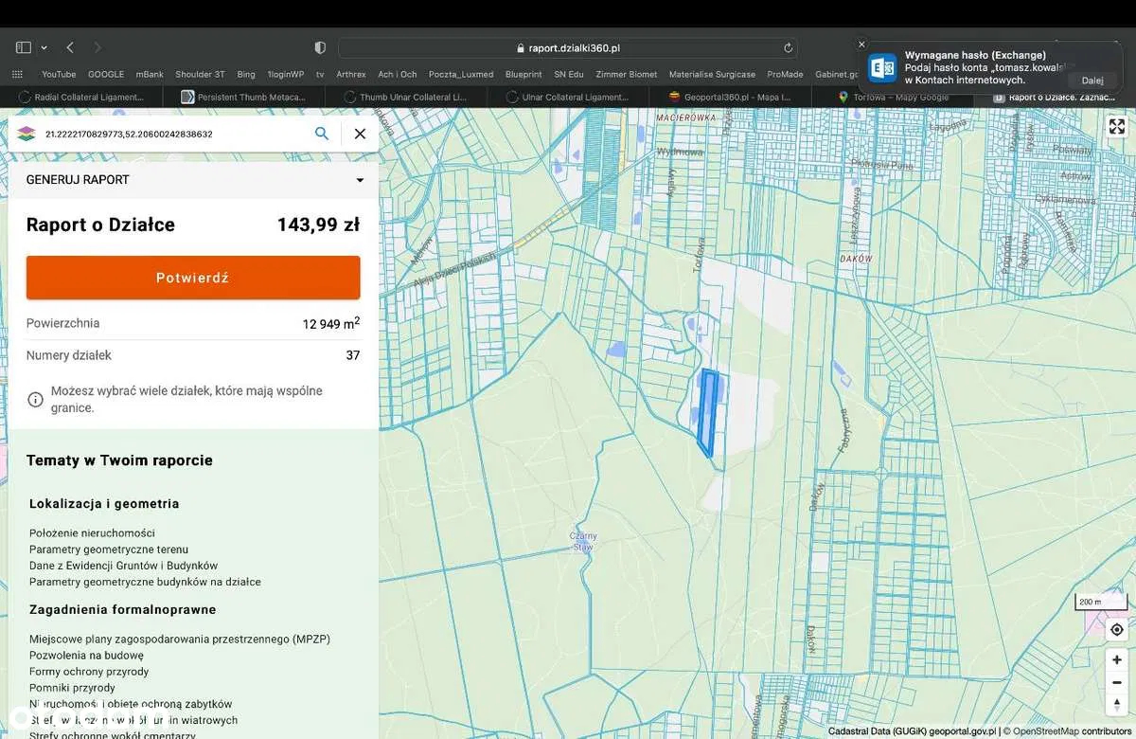1136x739 pixels.
Task: Select the highlighted blue parcel on map
Action: [x=707, y=412]
